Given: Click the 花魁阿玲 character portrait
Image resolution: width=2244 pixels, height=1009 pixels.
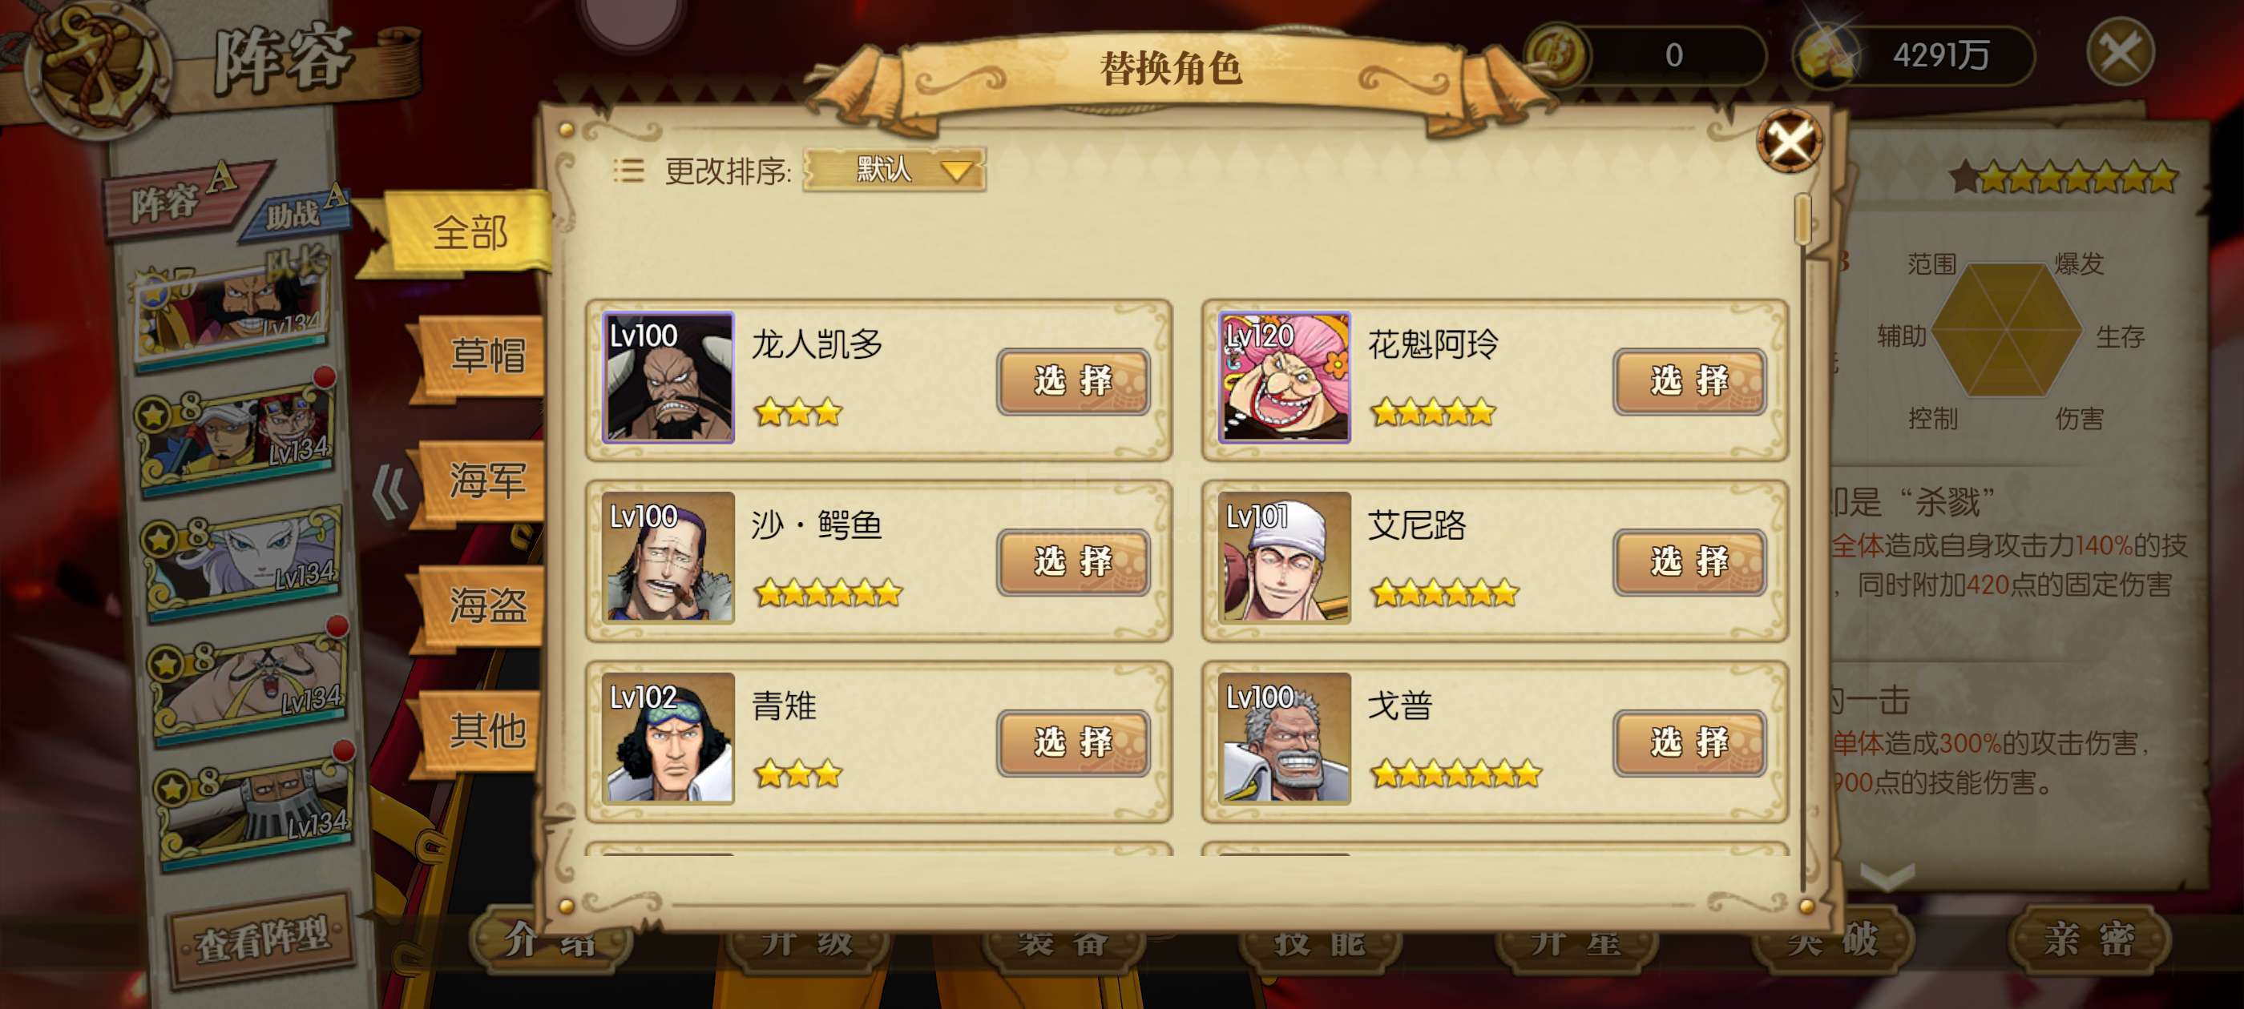Looking at the screenshot, I should [1284, 377].
